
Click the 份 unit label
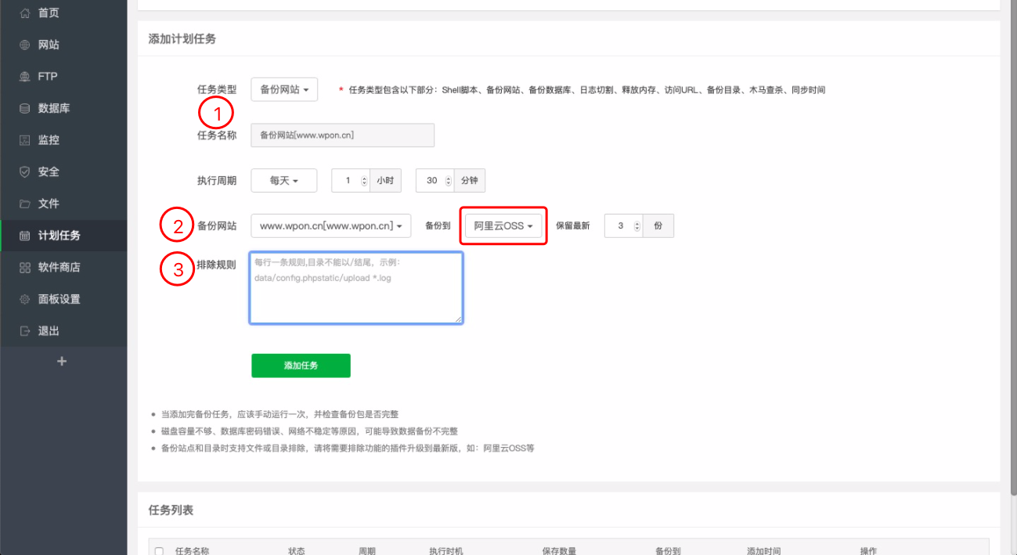tap(658, 225)
